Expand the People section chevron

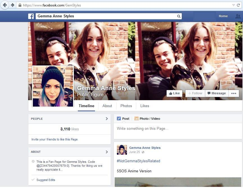(107, 119)
